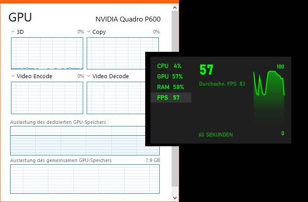Viewport: 308px width, 202px height.
Task: Select the GPU 57% metric
Action: (x=171, y=76)
